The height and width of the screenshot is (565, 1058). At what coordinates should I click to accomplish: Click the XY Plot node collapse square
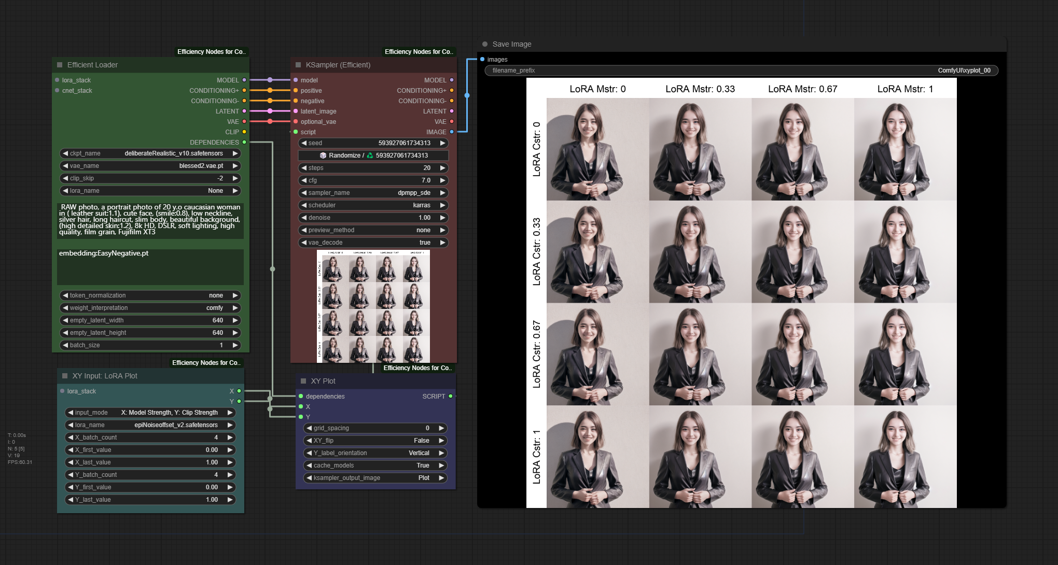click(x=303, y=381)
